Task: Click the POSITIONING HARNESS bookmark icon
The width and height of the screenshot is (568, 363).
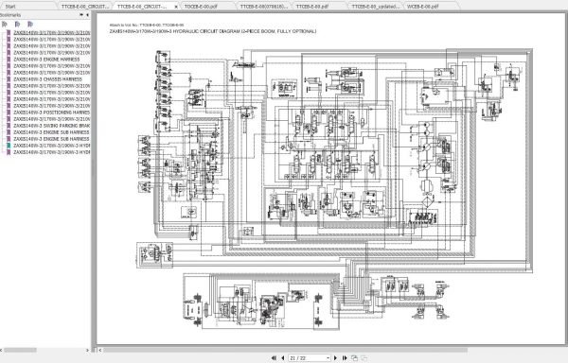Action: [9, 112]
